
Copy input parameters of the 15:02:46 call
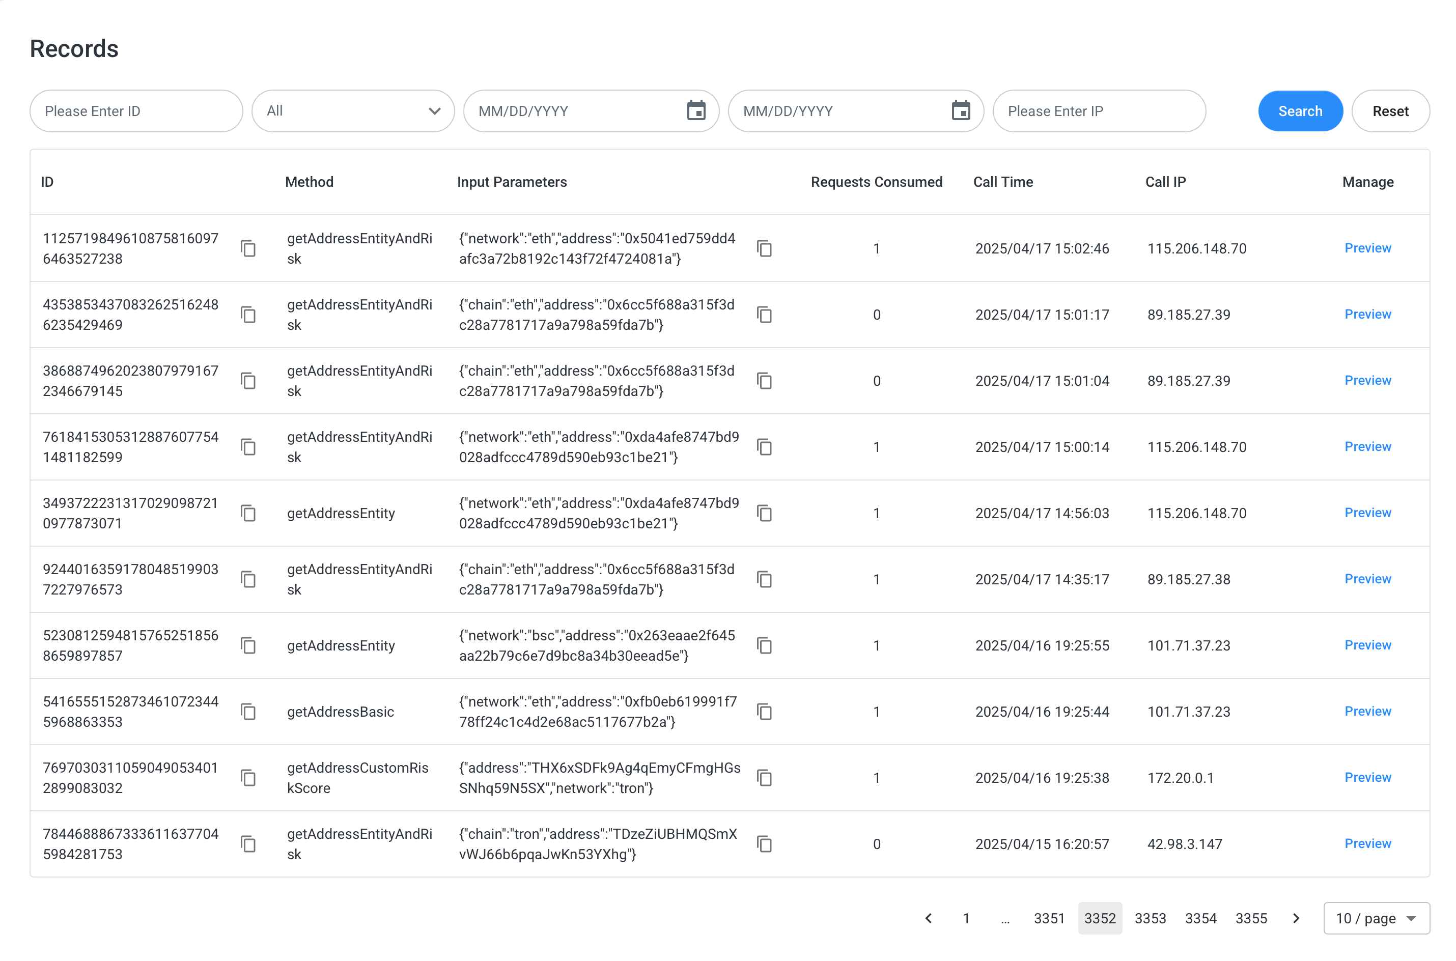[764, 248]
